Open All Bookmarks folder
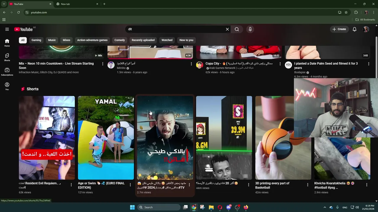 [365, 20]
